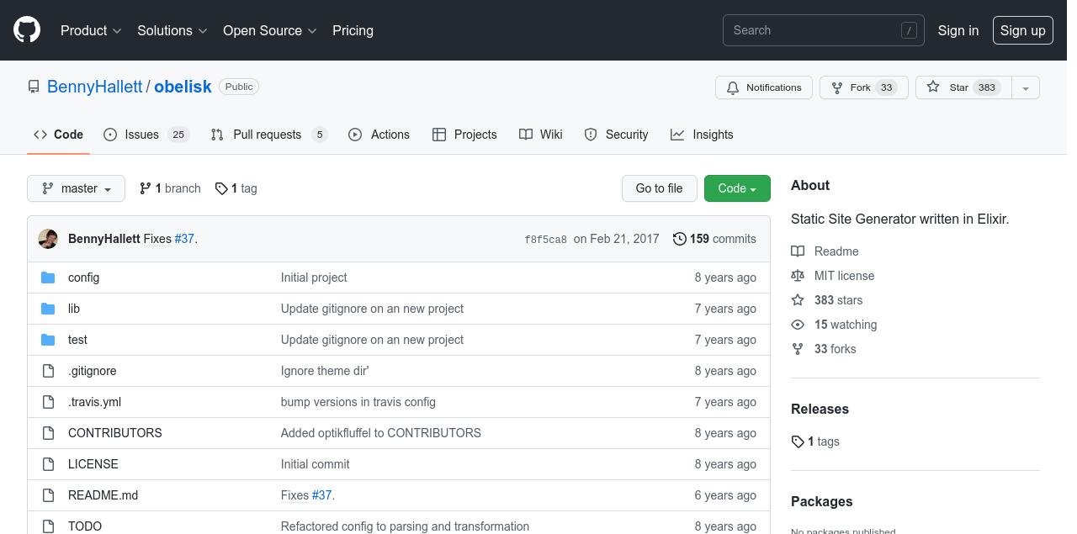Image resolution: width=1077 pixels, height=534 pixels.
Task: Click the test folder icon
Action: tap(48, 340)
